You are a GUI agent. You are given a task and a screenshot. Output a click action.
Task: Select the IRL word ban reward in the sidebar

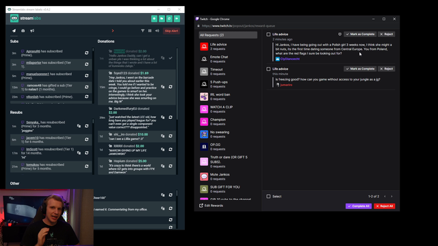(228, 97)
